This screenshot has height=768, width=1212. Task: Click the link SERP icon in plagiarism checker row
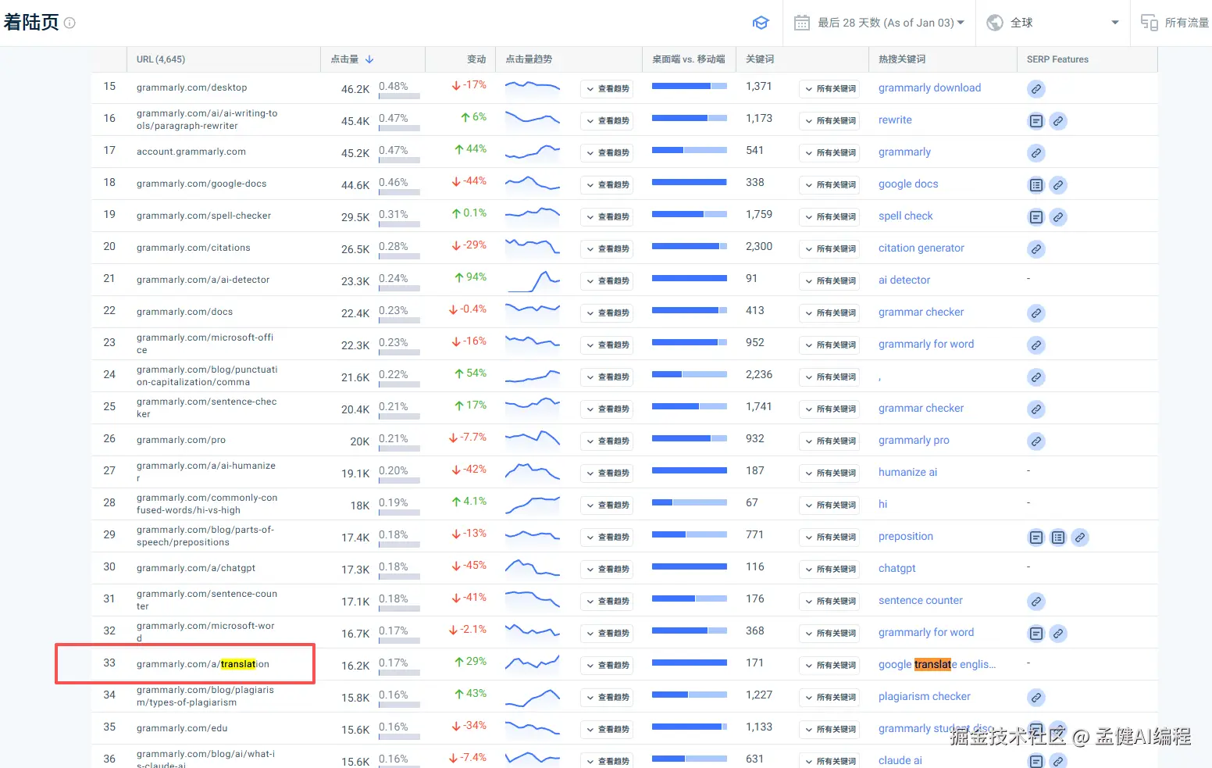[1036, 698]
